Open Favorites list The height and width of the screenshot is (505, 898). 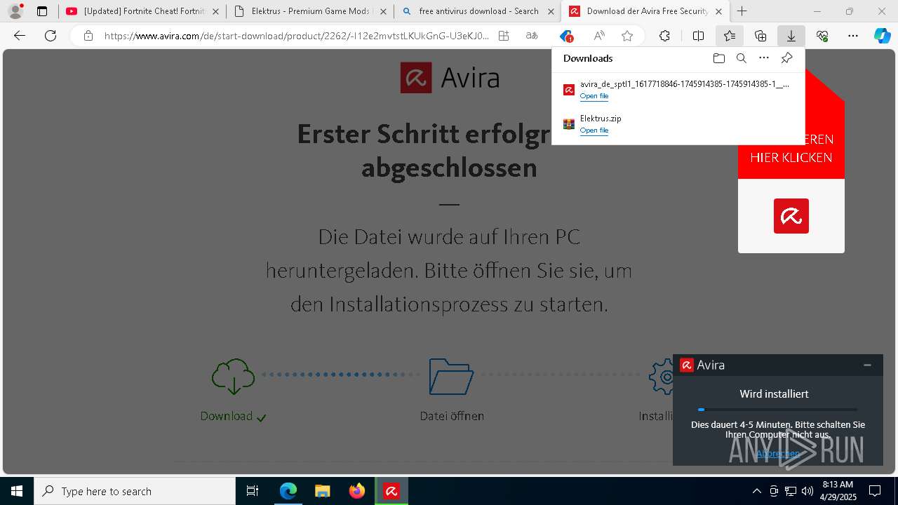(x=730, y=36)
